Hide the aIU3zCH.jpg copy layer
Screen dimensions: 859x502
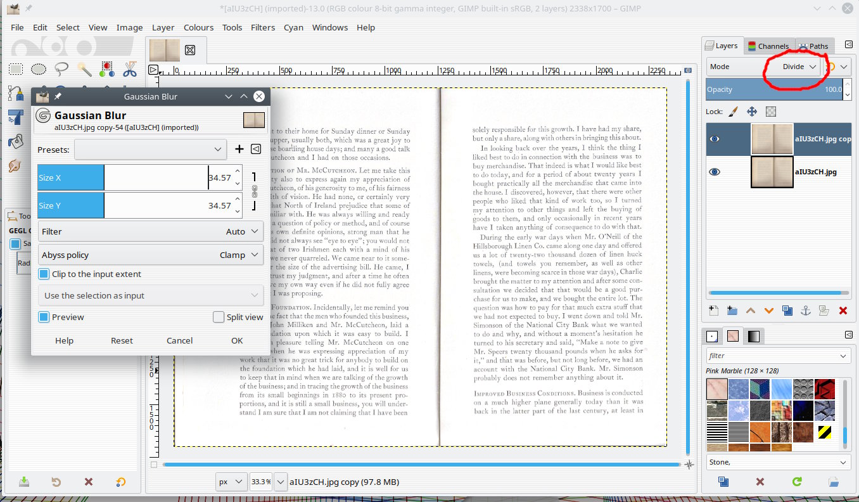(x=715, y=139)
